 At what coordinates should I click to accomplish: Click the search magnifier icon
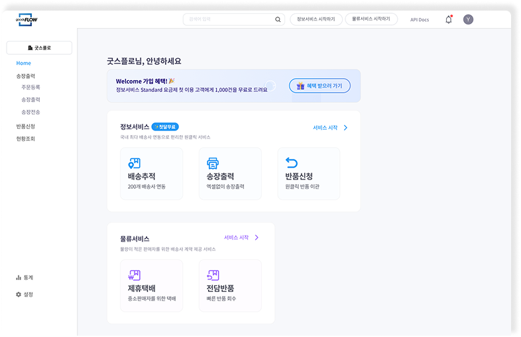[x=278, y=20]
